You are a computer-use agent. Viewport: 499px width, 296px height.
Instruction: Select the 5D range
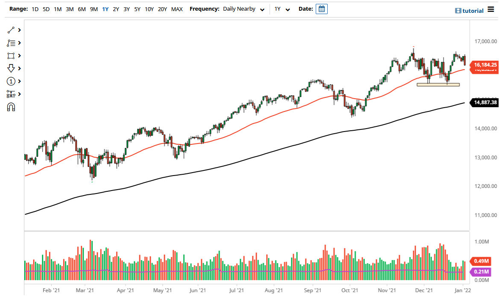coord(46,9)
